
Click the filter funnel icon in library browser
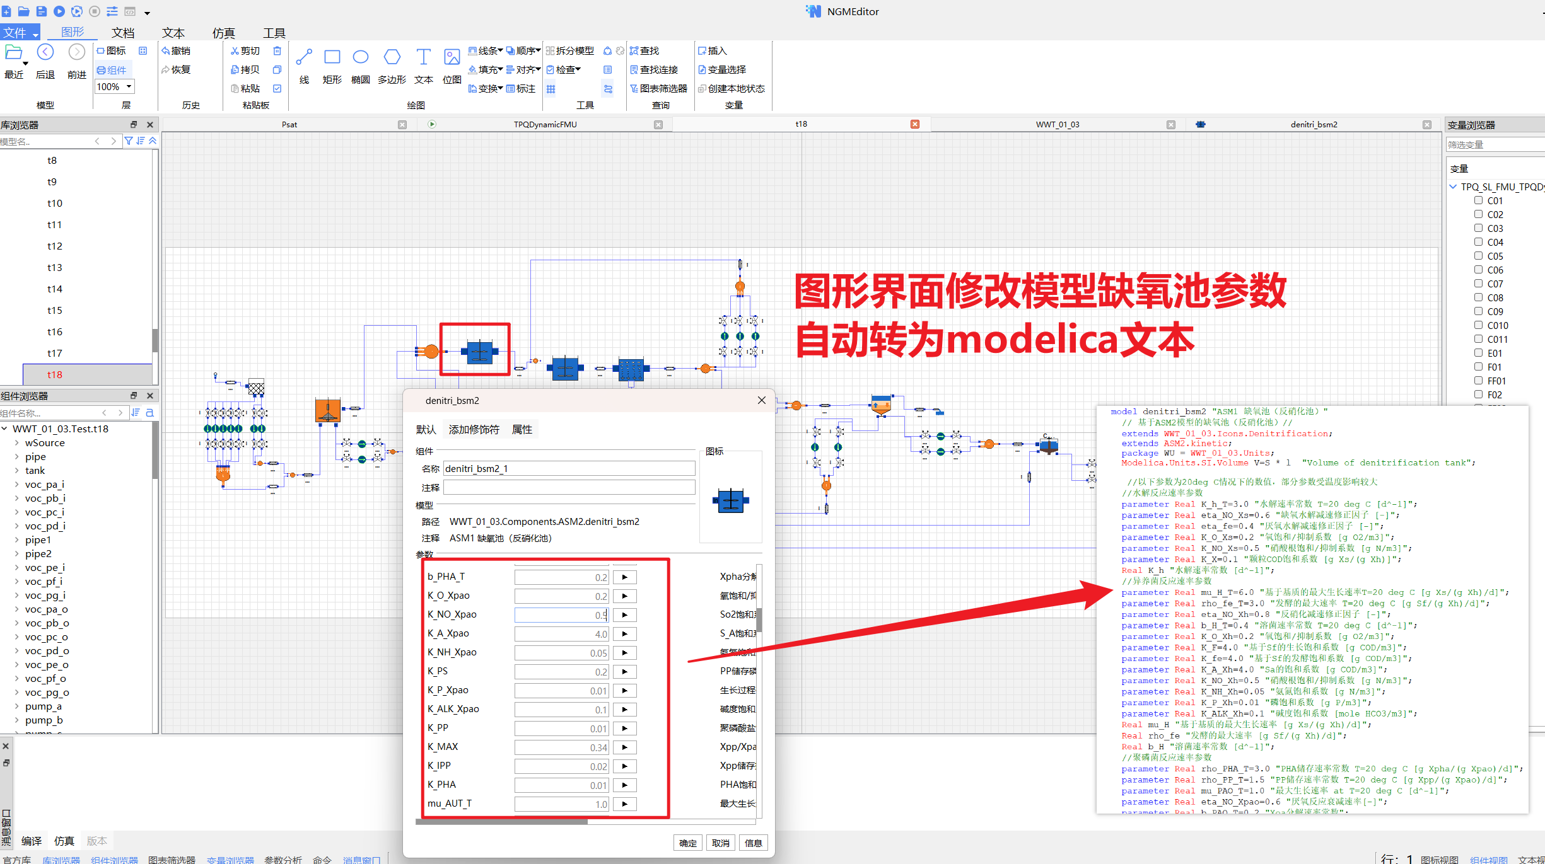click(x=128, y=141)
